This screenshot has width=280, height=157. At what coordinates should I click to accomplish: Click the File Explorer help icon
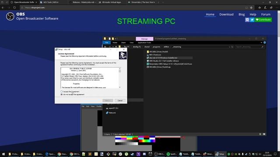[265, 43]
